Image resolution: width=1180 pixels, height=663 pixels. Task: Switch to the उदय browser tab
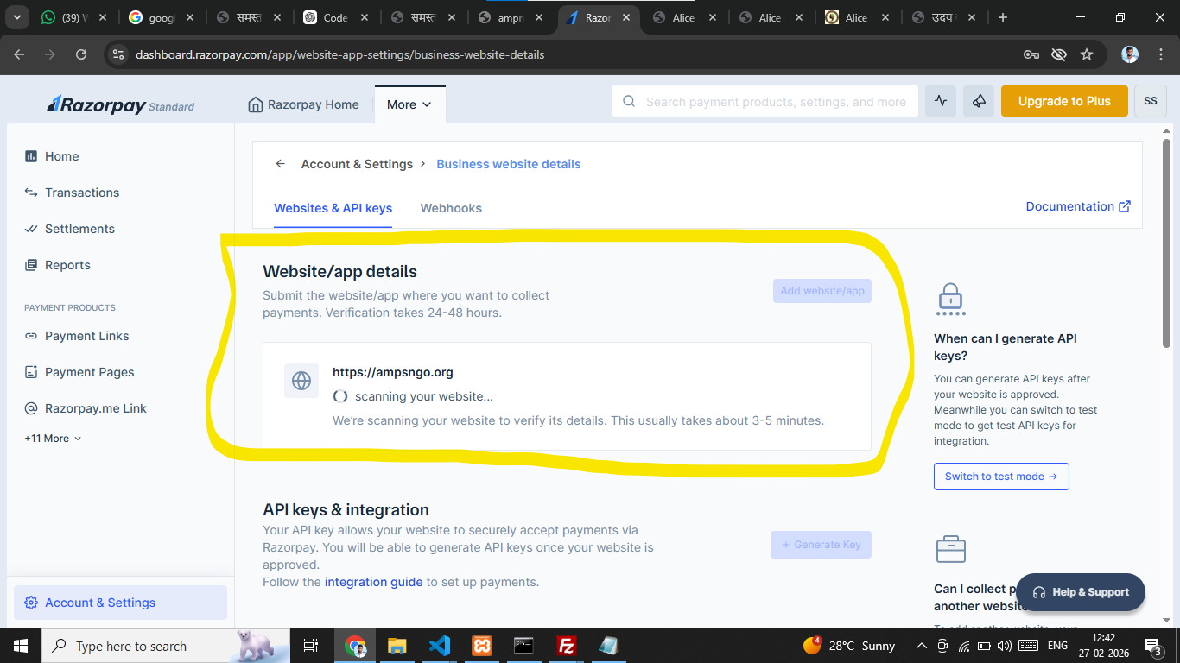(942, 17)
